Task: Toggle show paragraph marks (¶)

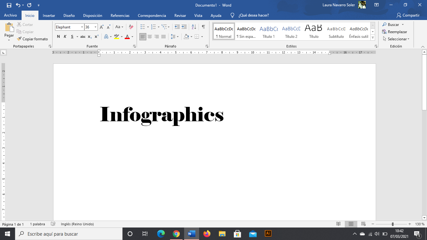Action: (x=203, y=27)
